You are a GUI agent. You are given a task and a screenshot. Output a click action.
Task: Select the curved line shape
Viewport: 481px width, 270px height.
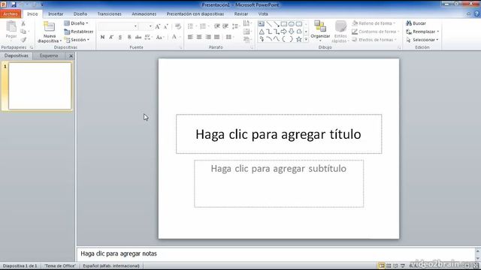coord(269,39)
